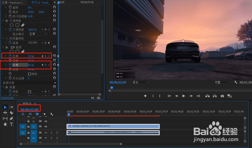Enable the 缩放 checkbox under 裁剪
This screenshot has width=252, height=148.
click(29, 74)
